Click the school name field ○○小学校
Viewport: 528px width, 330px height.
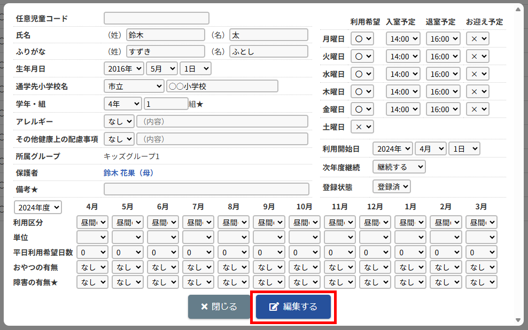coord(222,86)
